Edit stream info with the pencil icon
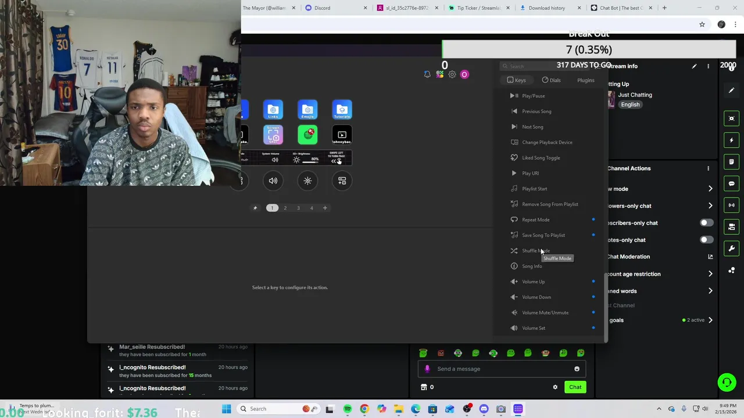The image size is (744, 418). click(694, 66)
